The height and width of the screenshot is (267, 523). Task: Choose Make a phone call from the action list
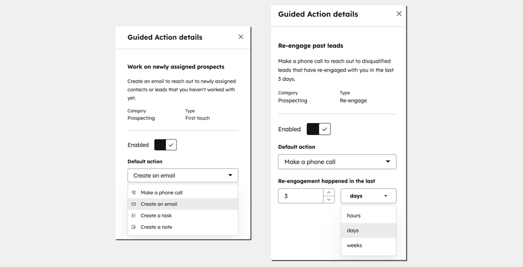point(161,192)
